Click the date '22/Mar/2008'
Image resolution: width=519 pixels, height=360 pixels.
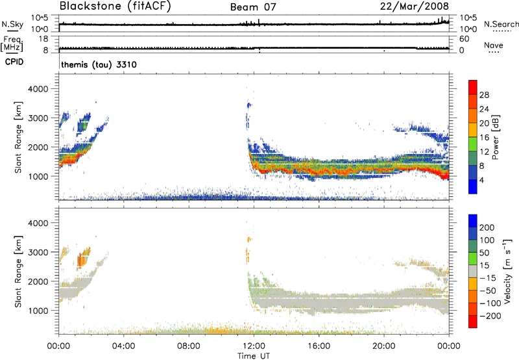(415, 6)
